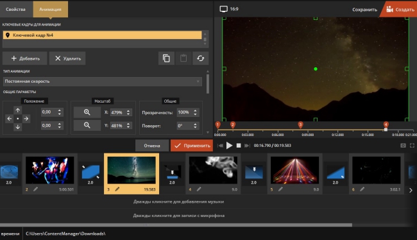
Task: Open the transition between slides 2 and 3
Action: coord(90,172)
